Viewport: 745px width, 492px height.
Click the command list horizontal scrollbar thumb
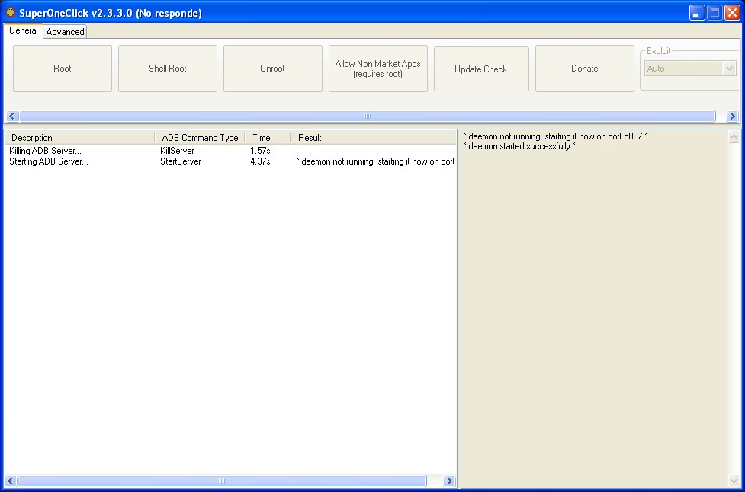click(222, 481)
